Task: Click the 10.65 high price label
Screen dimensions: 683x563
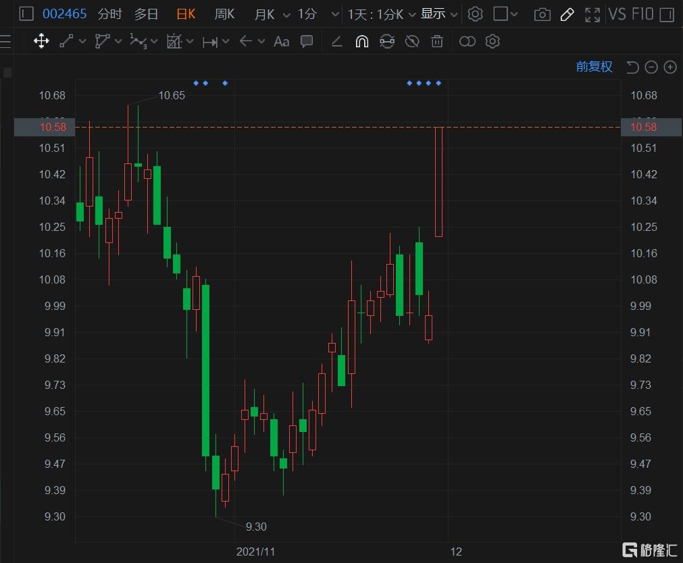Action: pyautogui.click(x=172, y=95)
